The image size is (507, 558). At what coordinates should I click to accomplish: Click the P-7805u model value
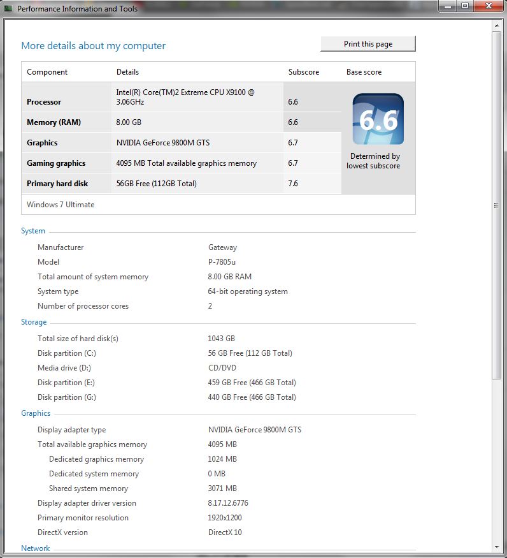pos(222,262)
